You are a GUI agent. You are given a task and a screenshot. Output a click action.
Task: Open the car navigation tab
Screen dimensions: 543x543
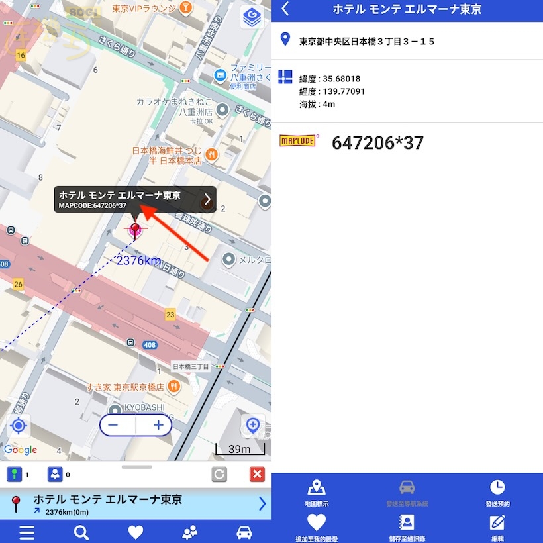tap(244, 532)
